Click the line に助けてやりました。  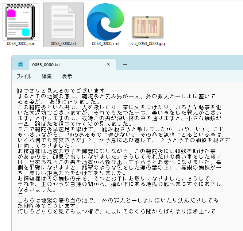45,145
